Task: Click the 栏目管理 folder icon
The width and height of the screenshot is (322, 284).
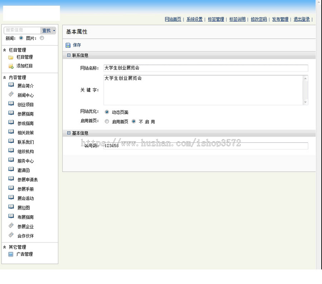Action: tap(11, 57)
